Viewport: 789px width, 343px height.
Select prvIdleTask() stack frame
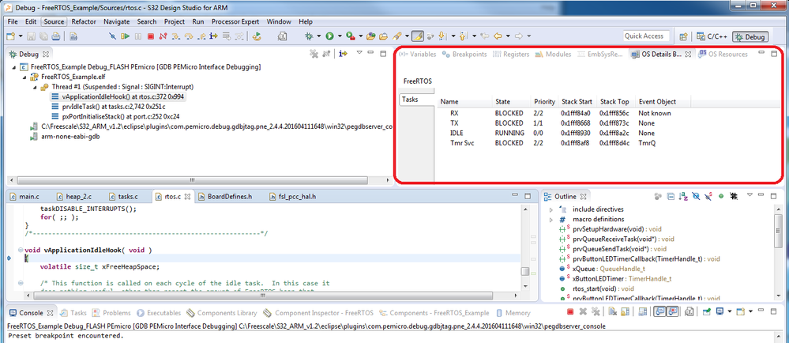click(x=108, y=106)
